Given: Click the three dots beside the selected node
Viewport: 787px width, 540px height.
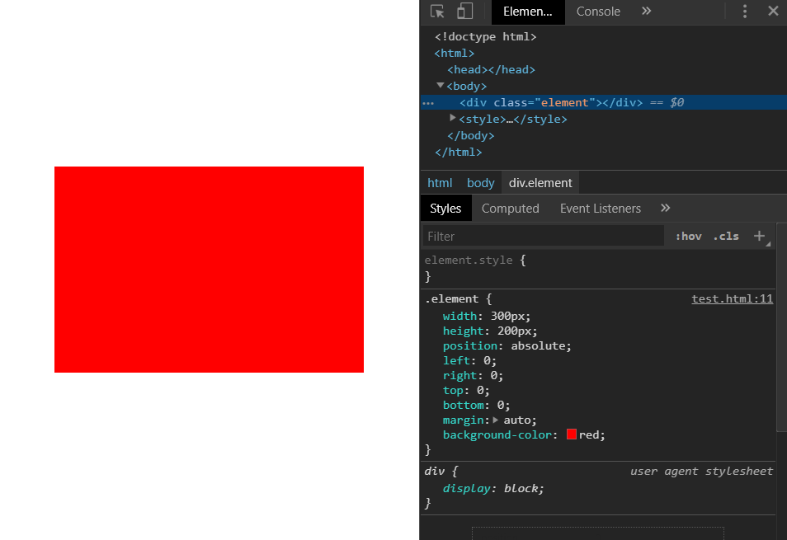Looking at the screenshot, I should 428,103.
